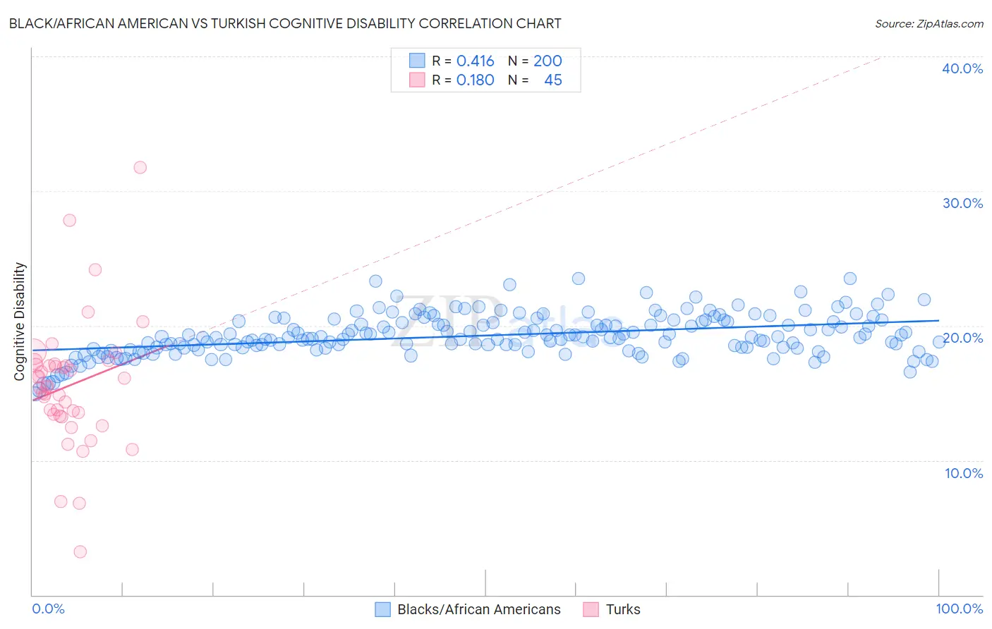The image size is (992, 629).
Task: Click the 10.0% y-axis tick label
Action: (964, 473)
